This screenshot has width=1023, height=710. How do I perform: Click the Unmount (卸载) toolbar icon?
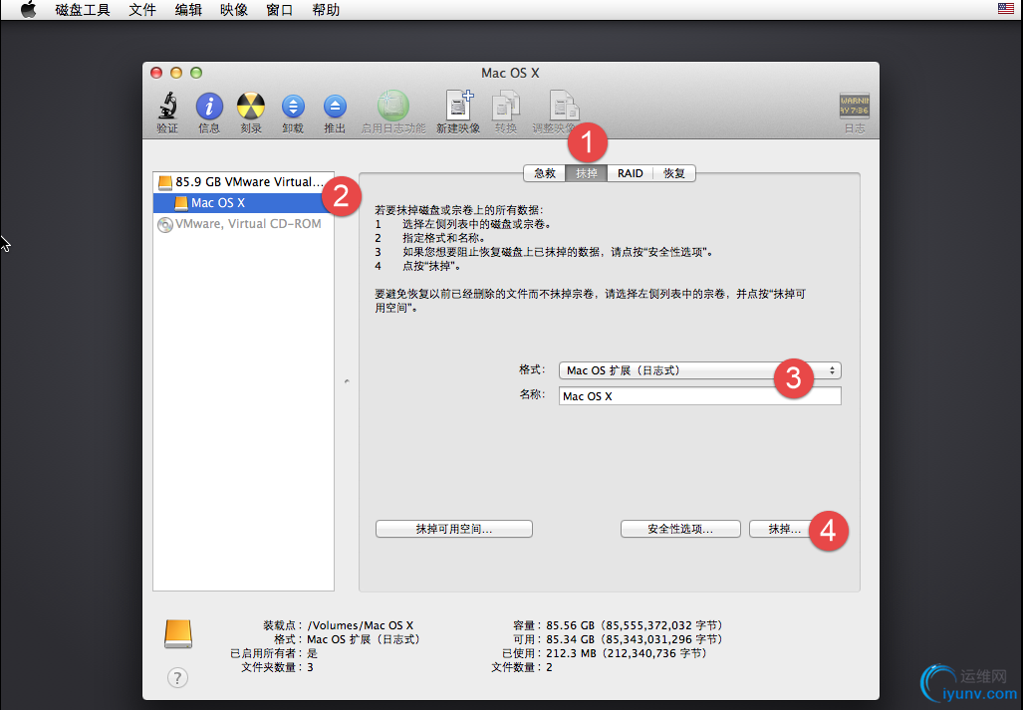tap(293, 107)
